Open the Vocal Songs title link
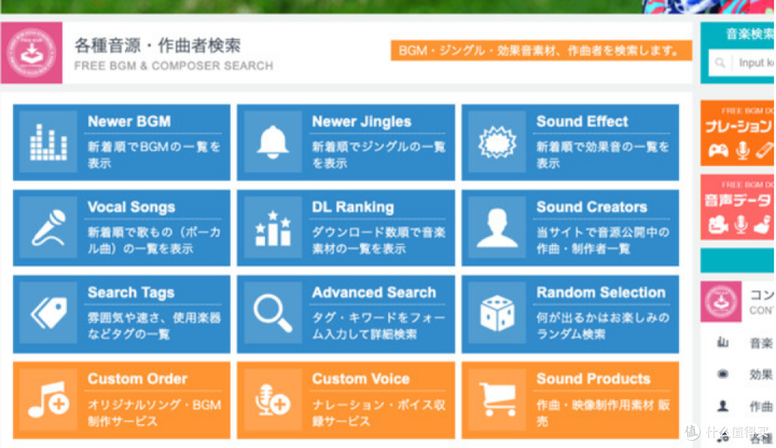This screenshot has width=776, height=448. (131, 207)
